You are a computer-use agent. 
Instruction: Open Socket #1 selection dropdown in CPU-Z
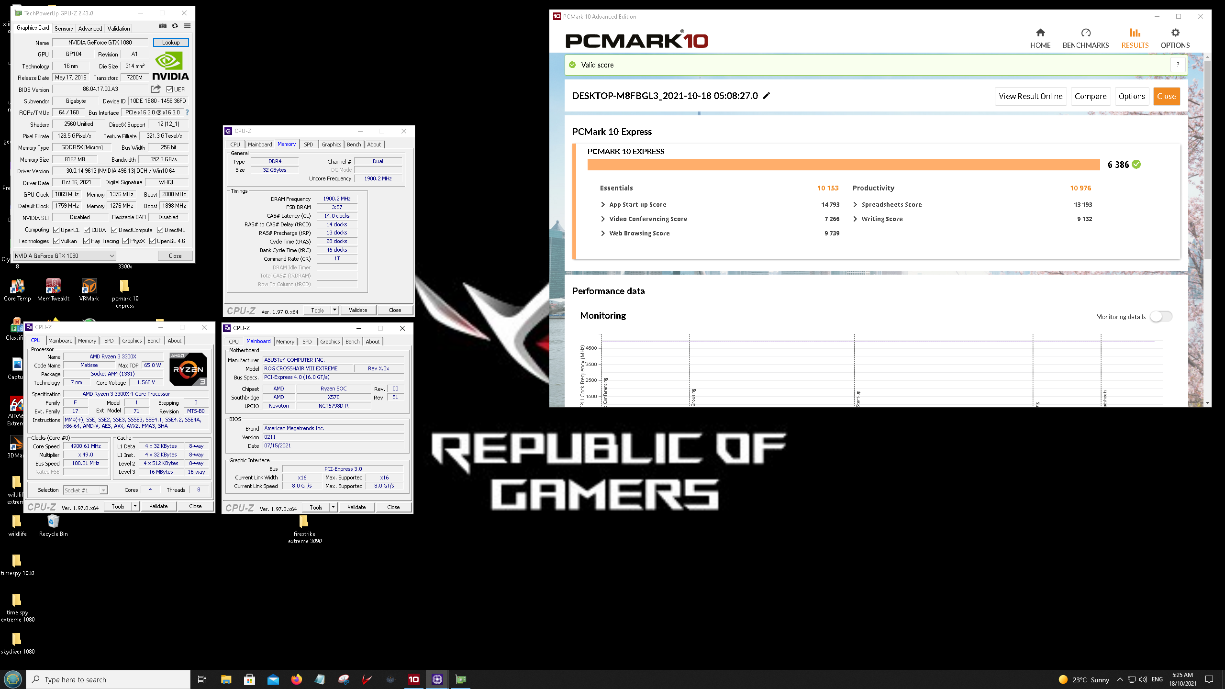[x=86, y=490]
